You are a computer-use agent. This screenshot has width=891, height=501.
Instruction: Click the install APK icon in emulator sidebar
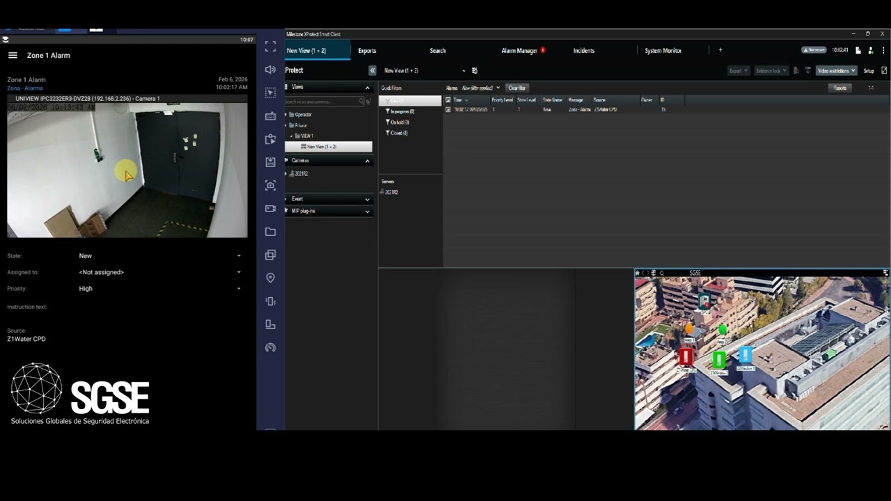coord(271,162)
